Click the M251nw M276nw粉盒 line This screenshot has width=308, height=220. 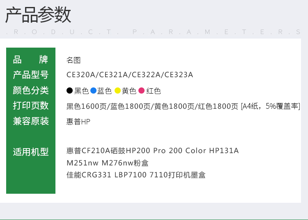(x=108, y=163)
